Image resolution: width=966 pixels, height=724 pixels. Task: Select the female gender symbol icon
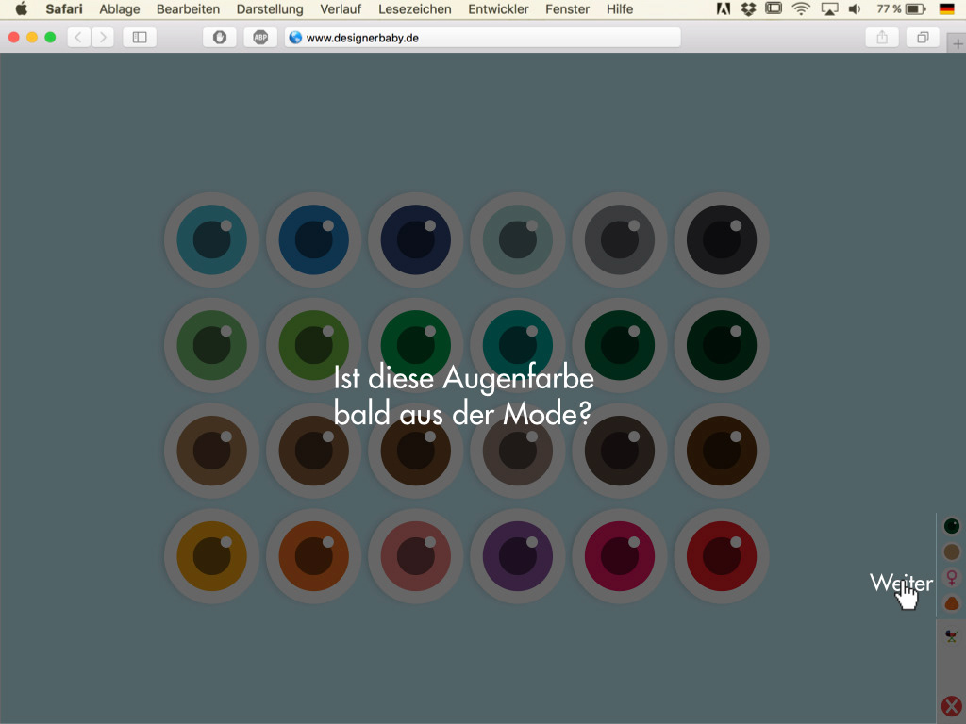point(952,578)
